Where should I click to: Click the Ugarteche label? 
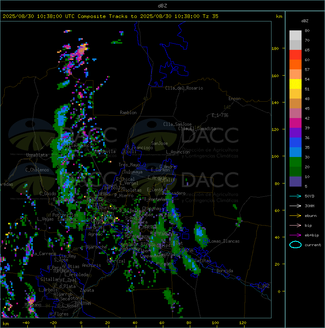(96, 247)
